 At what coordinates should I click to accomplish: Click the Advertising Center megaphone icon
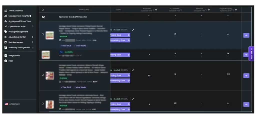click(x=6, y=37)
